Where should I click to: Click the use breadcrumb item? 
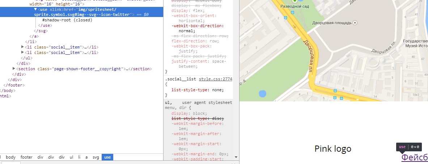click(107, 157)
